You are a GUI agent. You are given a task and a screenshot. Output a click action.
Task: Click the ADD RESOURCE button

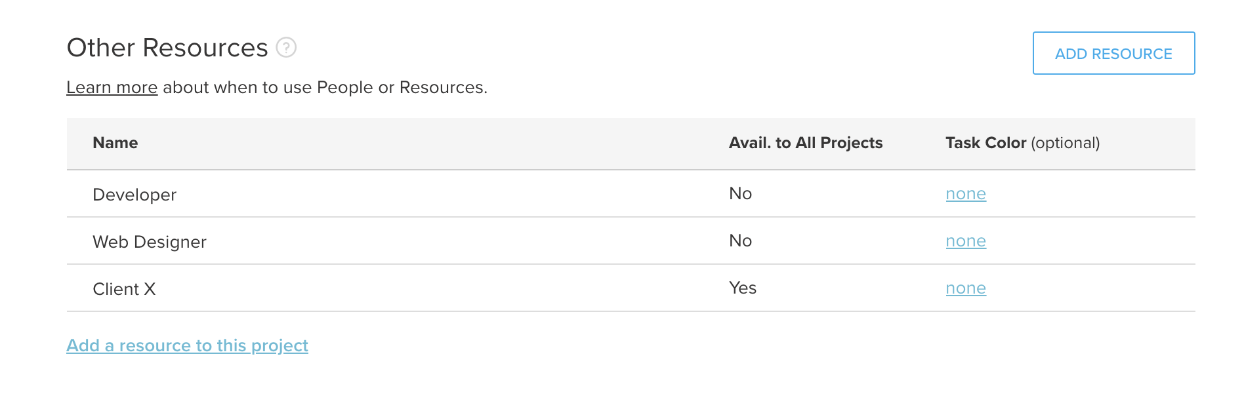pyautogui.click(x=1113, y=54)
